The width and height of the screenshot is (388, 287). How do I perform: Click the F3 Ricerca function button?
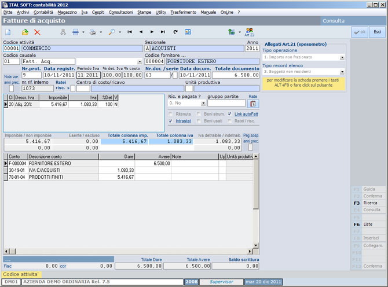(368, 203)
